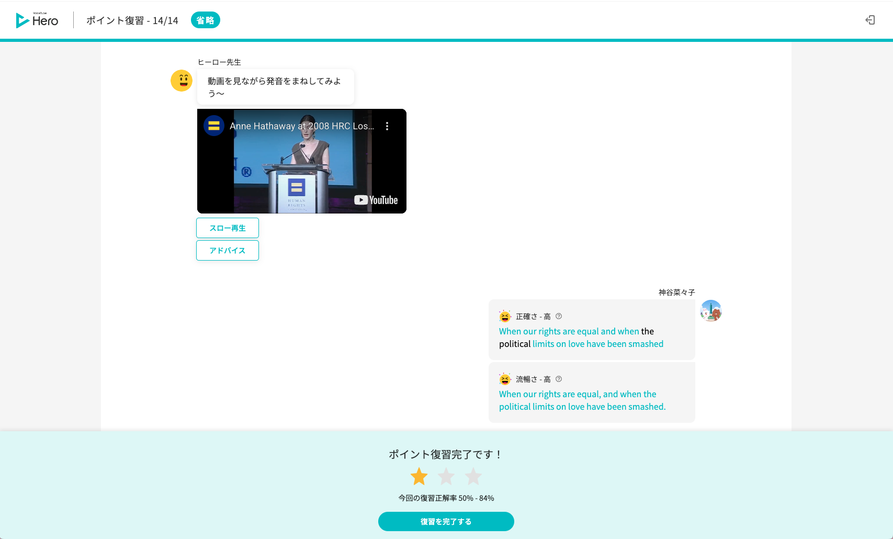The width and height of the screenshot is (893, 539).
Task: Click the second gray star
Action: tap(446, 476)
